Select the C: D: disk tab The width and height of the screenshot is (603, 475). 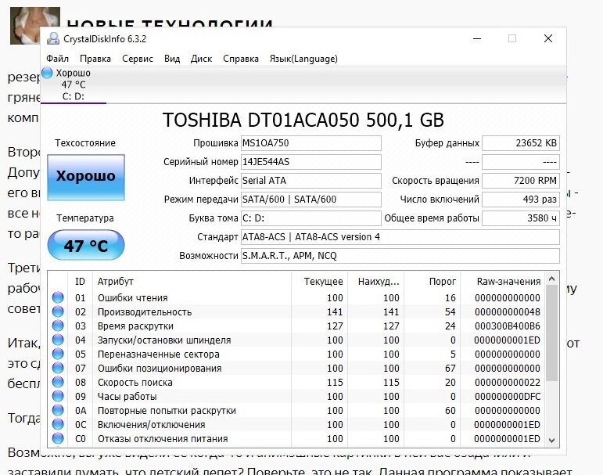click(73, 85)
